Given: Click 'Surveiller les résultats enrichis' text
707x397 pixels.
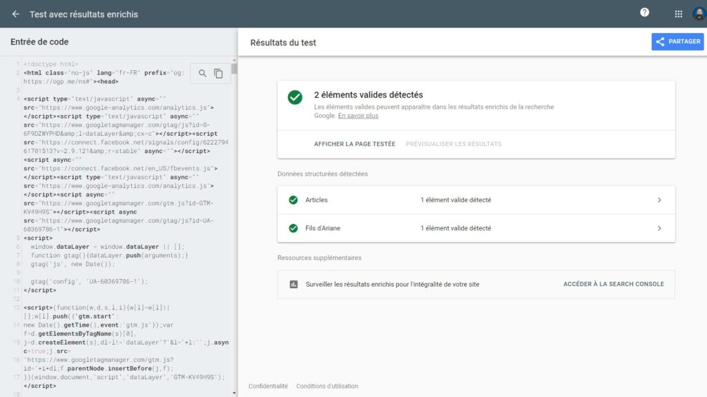Looking at the screenshot, I should click(x=392, y=285).
